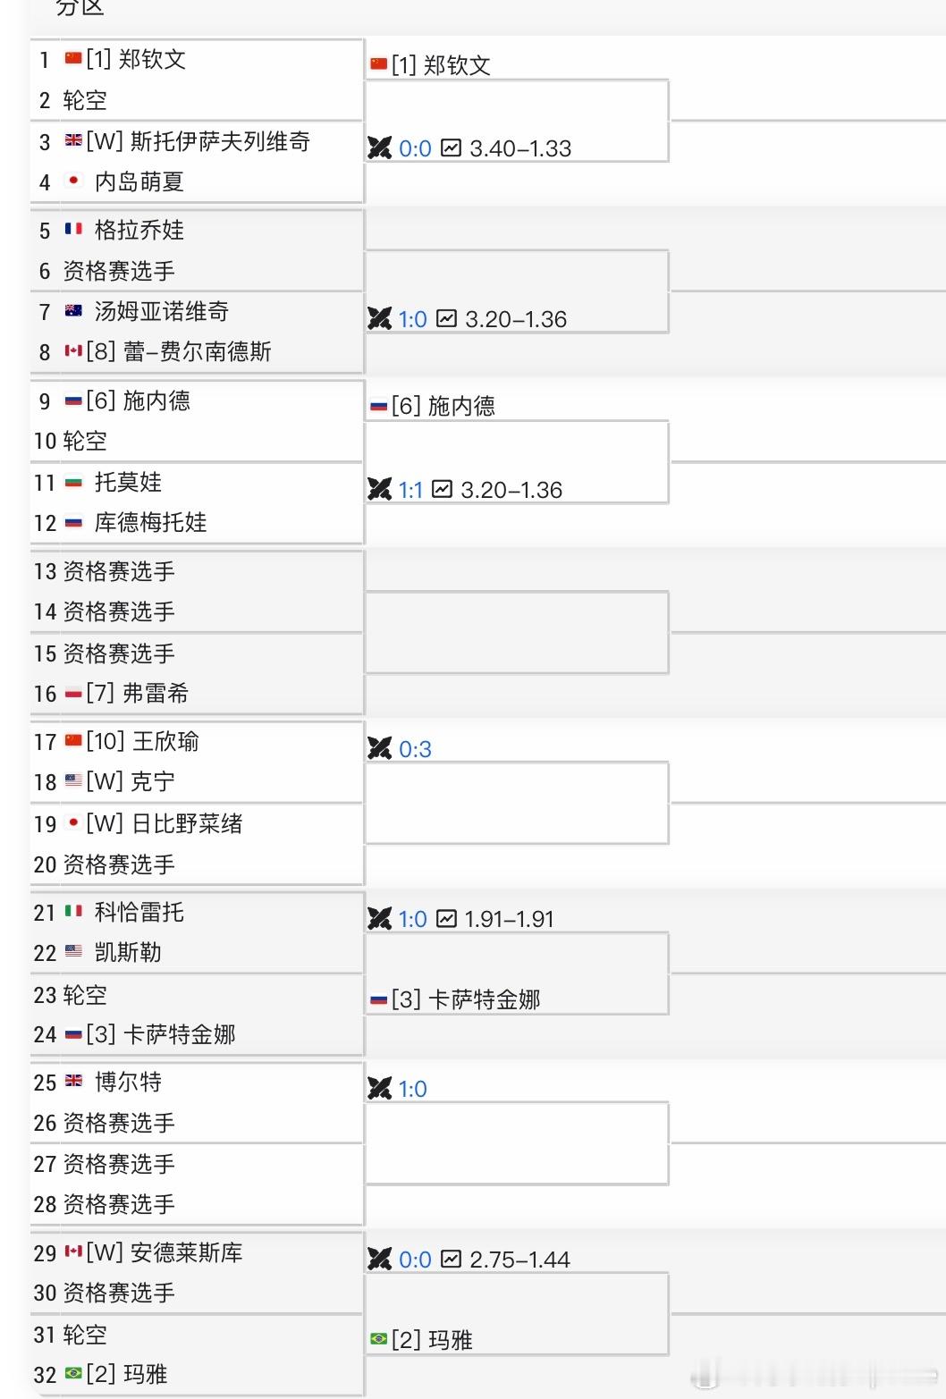This screenshot has height=1399, width=946.
Task: Click the China flag beside 王欣瑜
Action: (x=73, y=741)
